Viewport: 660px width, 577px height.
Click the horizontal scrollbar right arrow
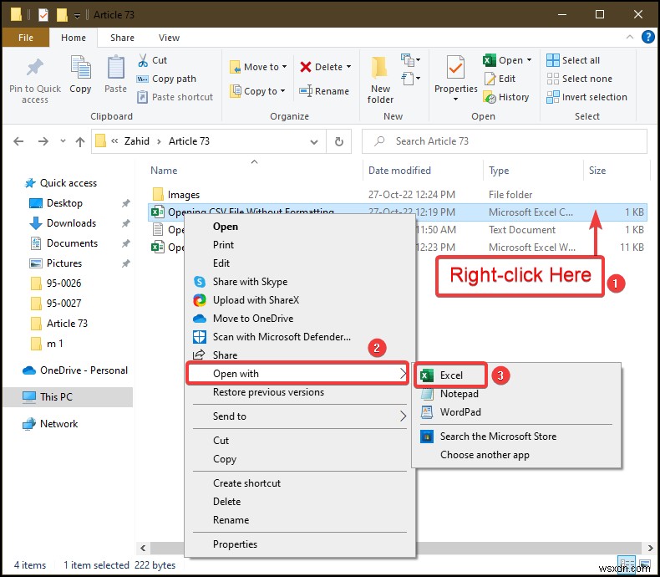(x=650, y=548)
